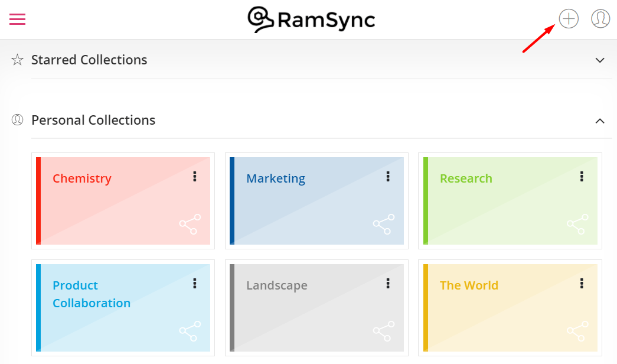
Task: Open the options menu on the Marketing card
Action: click(x=388, y=176)
